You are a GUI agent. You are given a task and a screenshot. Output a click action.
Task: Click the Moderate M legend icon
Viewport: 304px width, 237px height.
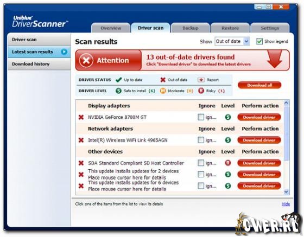tap(163, 91)
